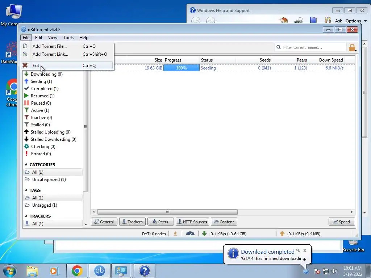Click the 100% progress bar of torrent
Viewport: 371px width, 278px height.
point(182,68)
